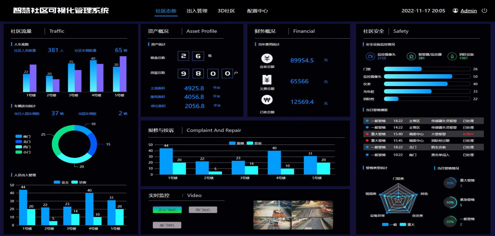Click the won-sign icon above 已收总额

tap(267, 100)
